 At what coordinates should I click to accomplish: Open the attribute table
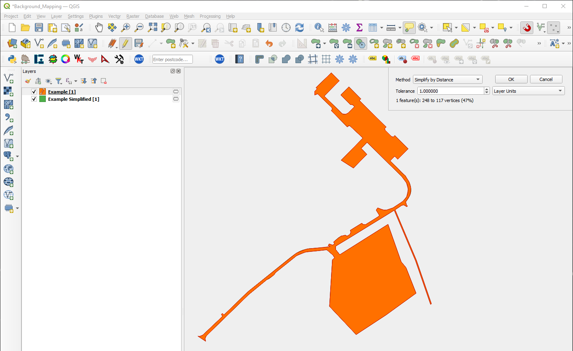373,28
